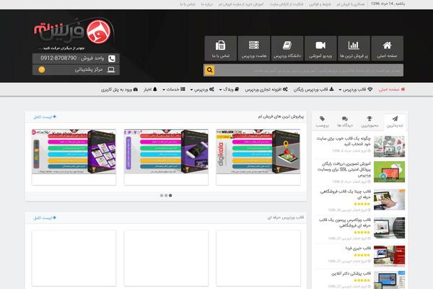
Task: Click the yellow support status indicator dot
Action: pos(42,69)
